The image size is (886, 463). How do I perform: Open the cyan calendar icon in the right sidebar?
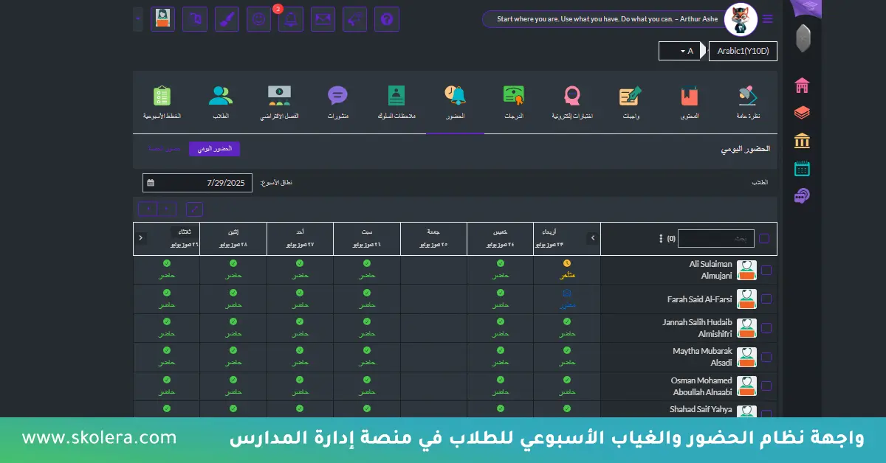802,168
